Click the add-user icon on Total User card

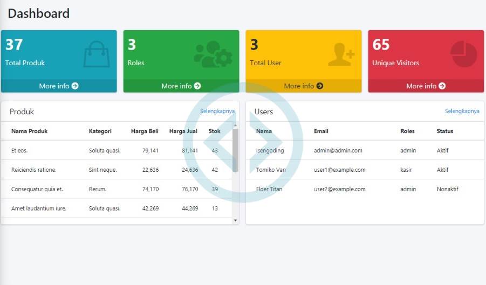(341, 54)
